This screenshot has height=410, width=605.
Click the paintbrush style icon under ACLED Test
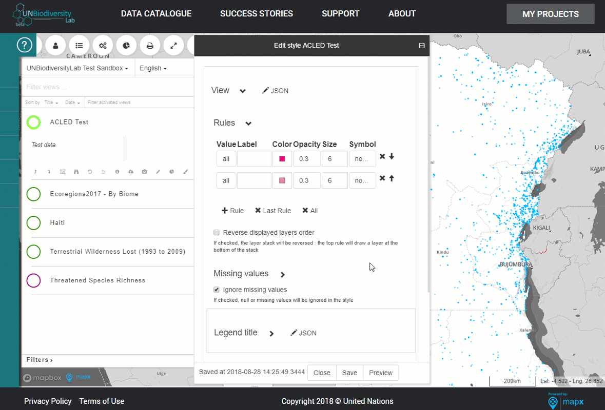click(x=186, y=172)
